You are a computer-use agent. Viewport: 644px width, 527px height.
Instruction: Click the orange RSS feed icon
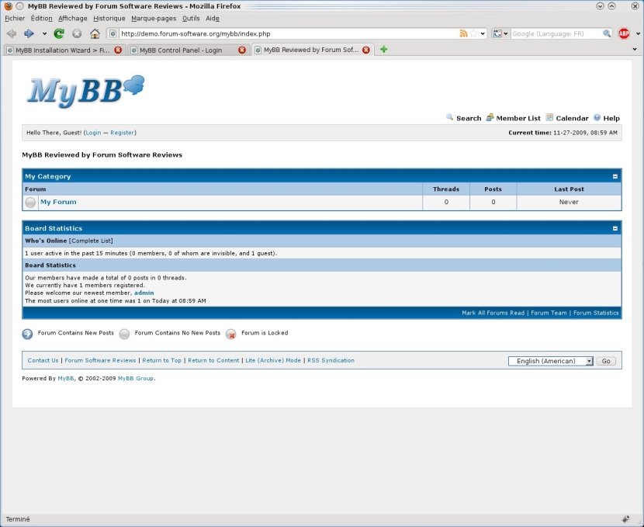[x=464, y=33]
